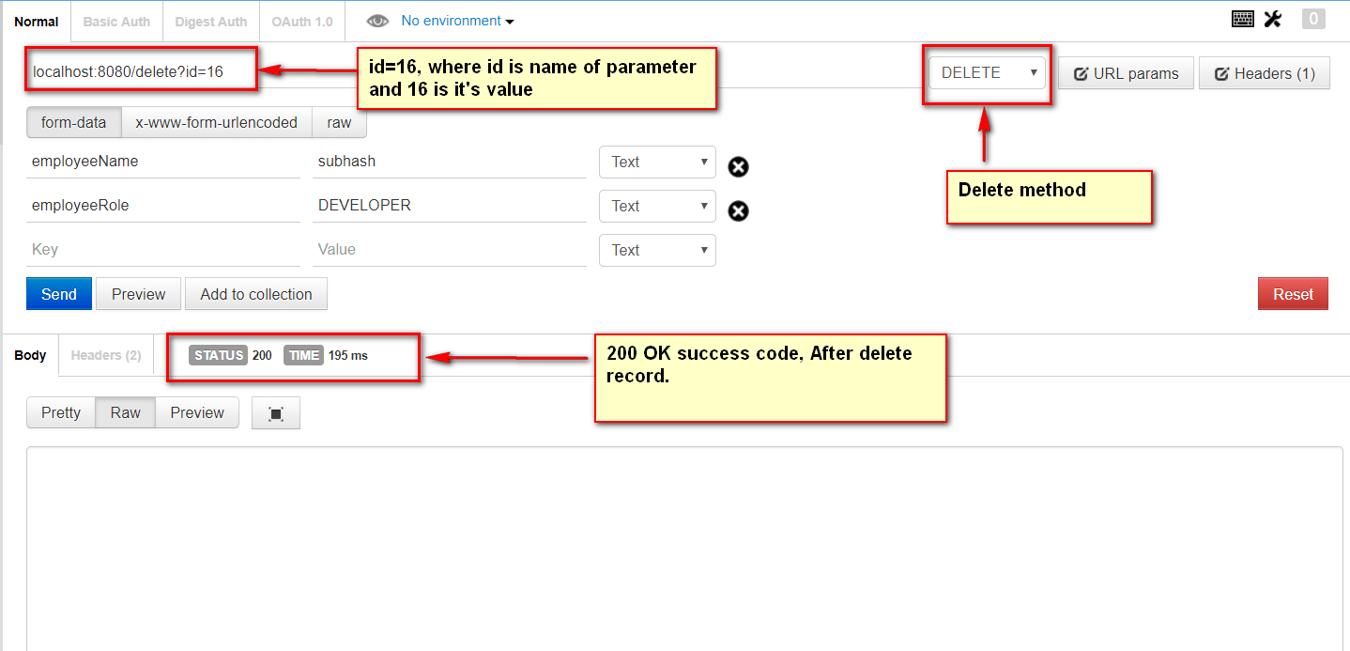The height and width of the screenshot is (651, 1350).
Task: Toggle environment preview with the eye icon
Action: tap(377, 20)
